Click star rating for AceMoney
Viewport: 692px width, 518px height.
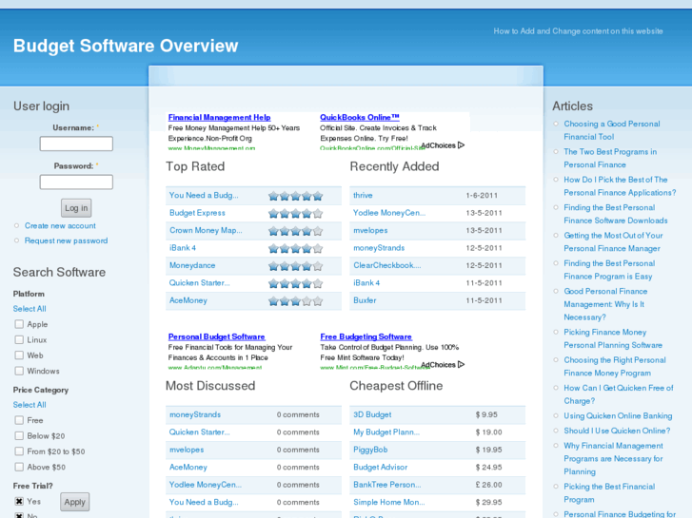(x=295, y=300)
